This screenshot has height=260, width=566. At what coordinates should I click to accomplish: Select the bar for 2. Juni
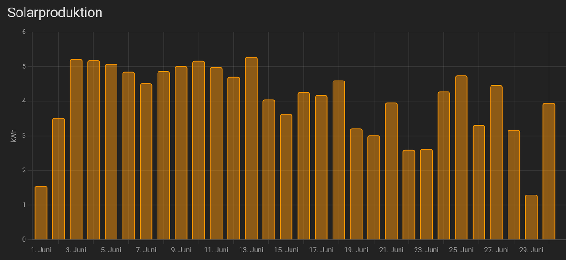coord(58,179)
